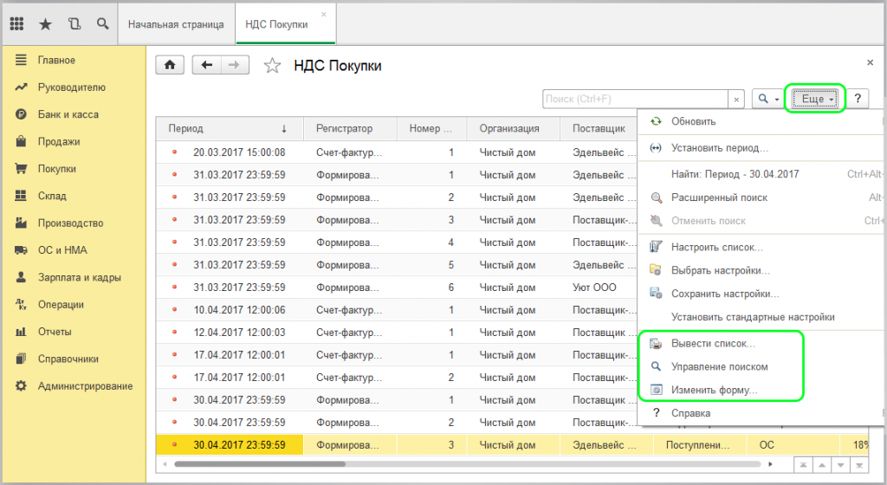Click the global search magnifier icon

(x=103, y=24)
